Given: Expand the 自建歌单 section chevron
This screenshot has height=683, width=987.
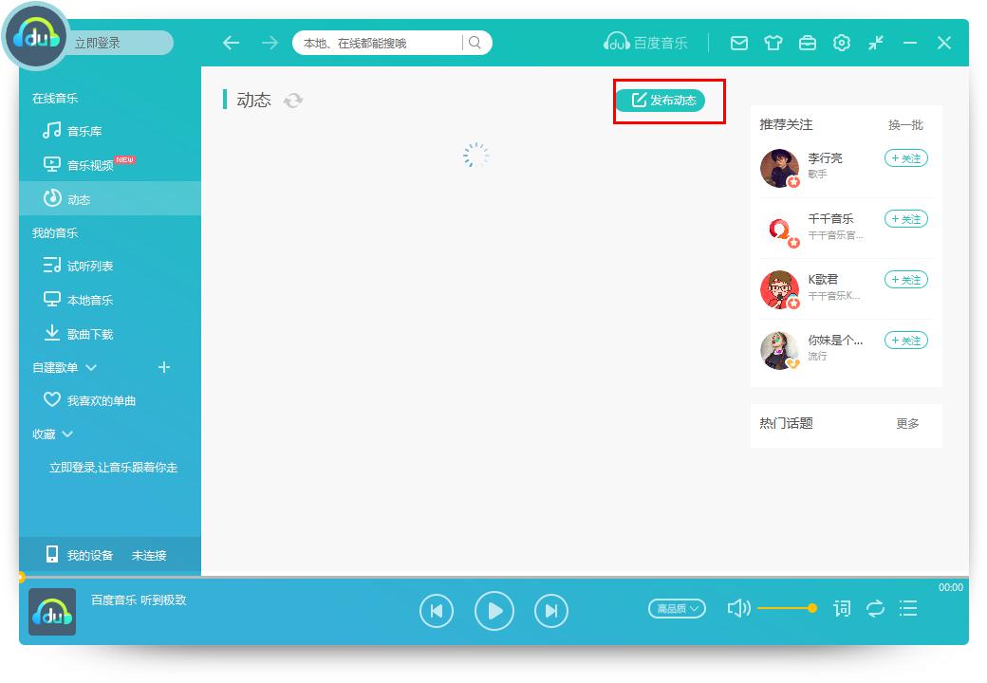Looking at the screenshot, I should [x=90, y=367].
